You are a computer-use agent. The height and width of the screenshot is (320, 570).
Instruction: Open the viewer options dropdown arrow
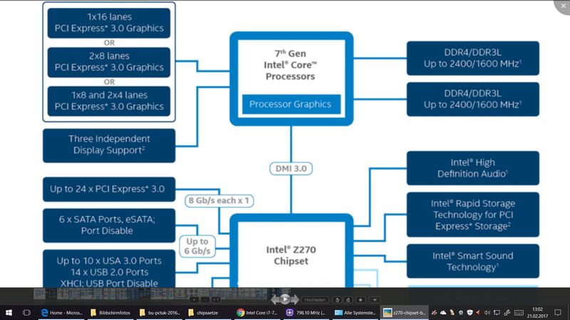(375, 299)
